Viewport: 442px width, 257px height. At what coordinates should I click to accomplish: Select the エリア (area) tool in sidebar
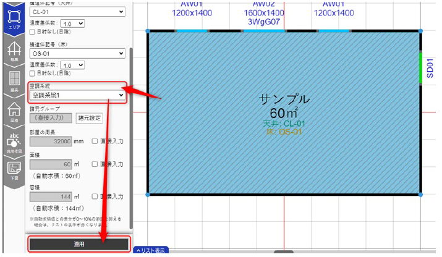tap(13, 17)
